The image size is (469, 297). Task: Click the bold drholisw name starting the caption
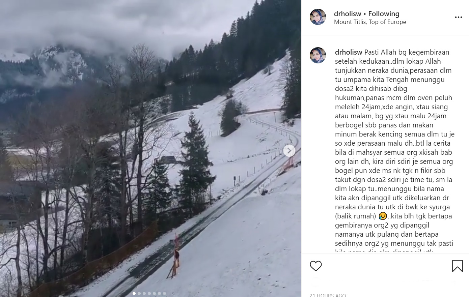pyautogui.click(x=349, y=52)
